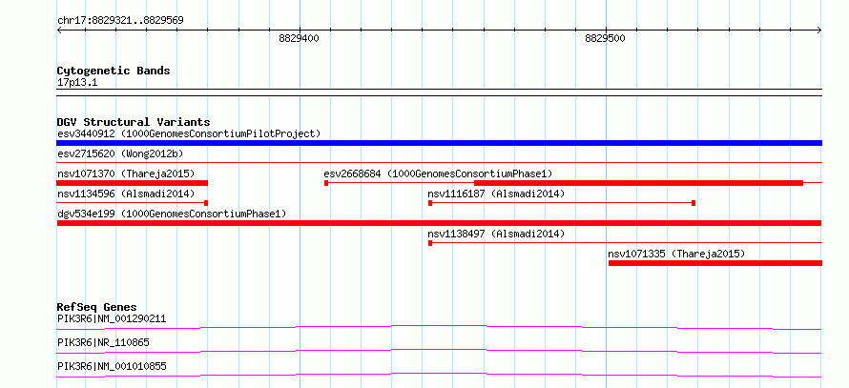Click the nsv1138497 variant line

coord(625,243)
